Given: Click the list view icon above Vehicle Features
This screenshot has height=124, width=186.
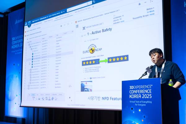Looking at the screenshot, I should coord(77,26).
